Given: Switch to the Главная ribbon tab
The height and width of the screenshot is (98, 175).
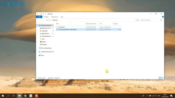Looking at the screenshot, I should point(46,17).
